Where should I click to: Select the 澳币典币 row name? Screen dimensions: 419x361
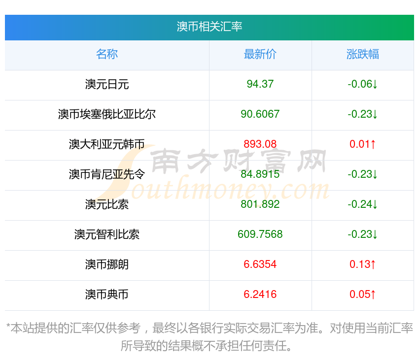pos(107,295)
